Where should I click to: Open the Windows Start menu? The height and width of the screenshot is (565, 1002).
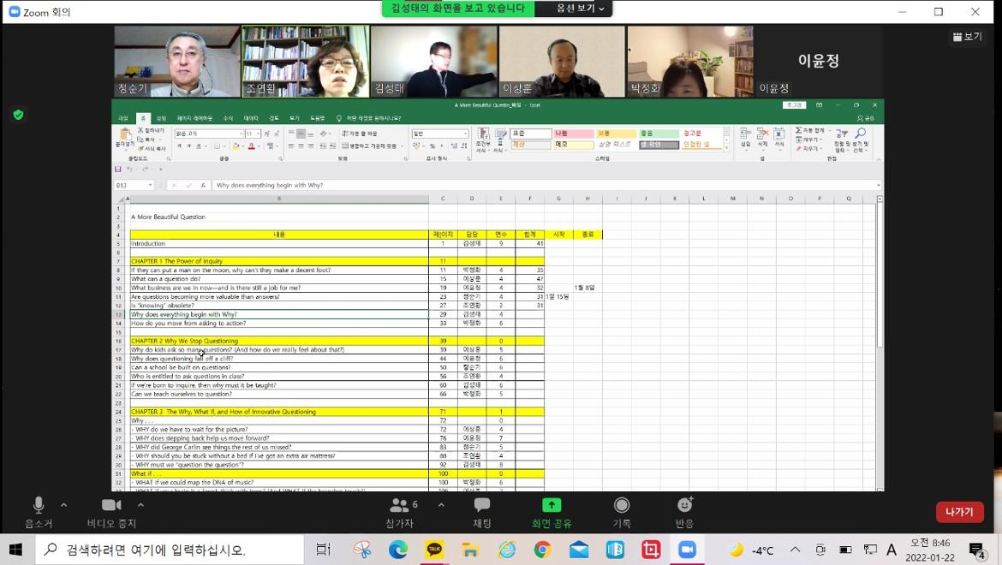pyautogui.click(x=16, y=550)
